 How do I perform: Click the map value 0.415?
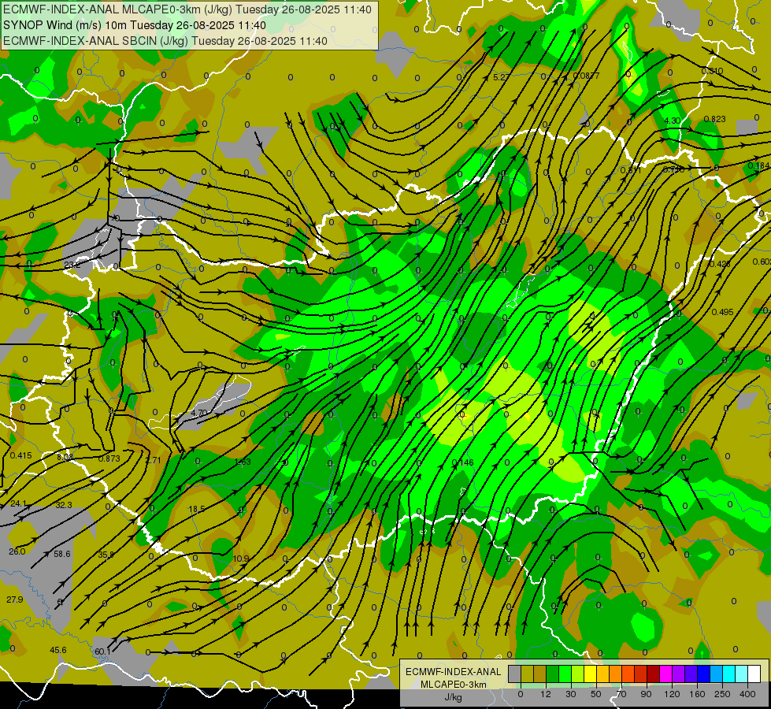pyautogui.click(x=21, y=455)
